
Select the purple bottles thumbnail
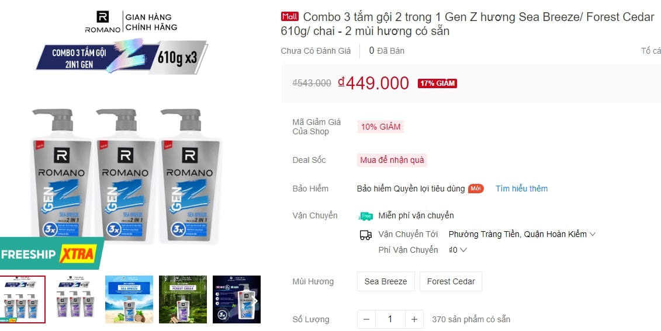75,299
